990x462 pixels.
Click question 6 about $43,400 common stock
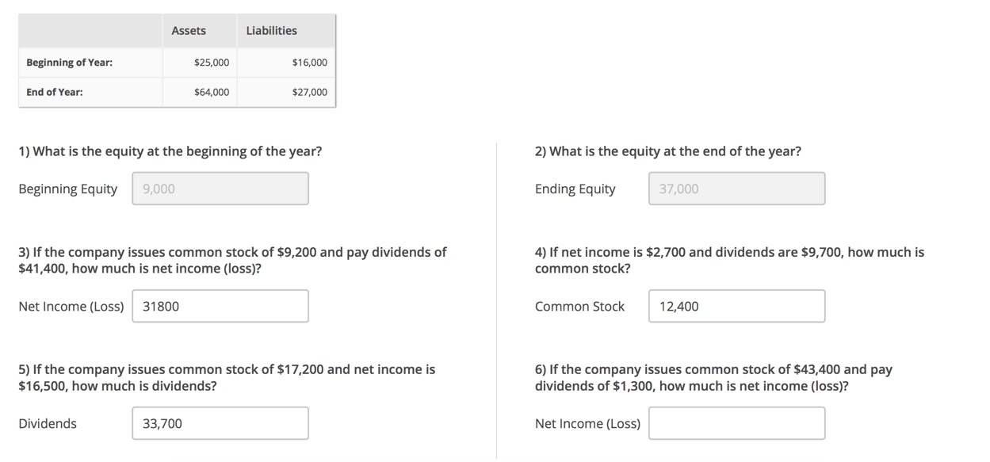point(713,377)
